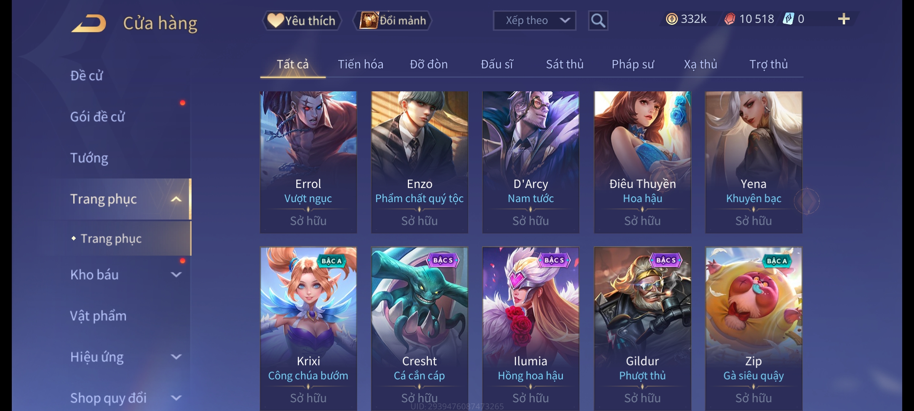Tap the golden back arrow icon
The height and width of the screenshot is (411, 914).
[x=88, y=24]
